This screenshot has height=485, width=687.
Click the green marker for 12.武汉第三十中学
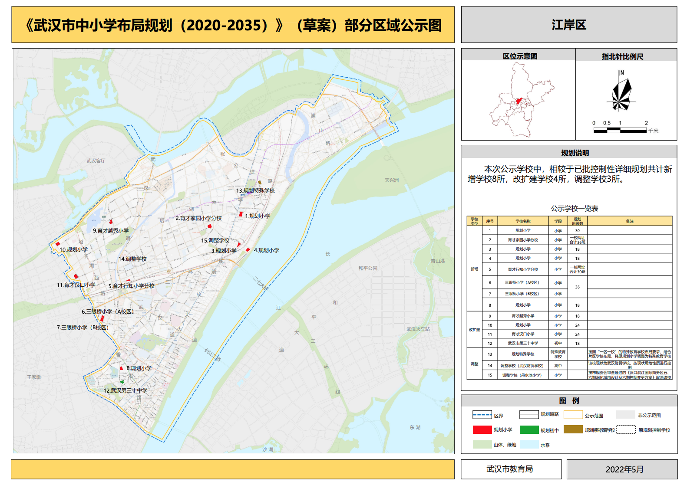pos(122,382)
